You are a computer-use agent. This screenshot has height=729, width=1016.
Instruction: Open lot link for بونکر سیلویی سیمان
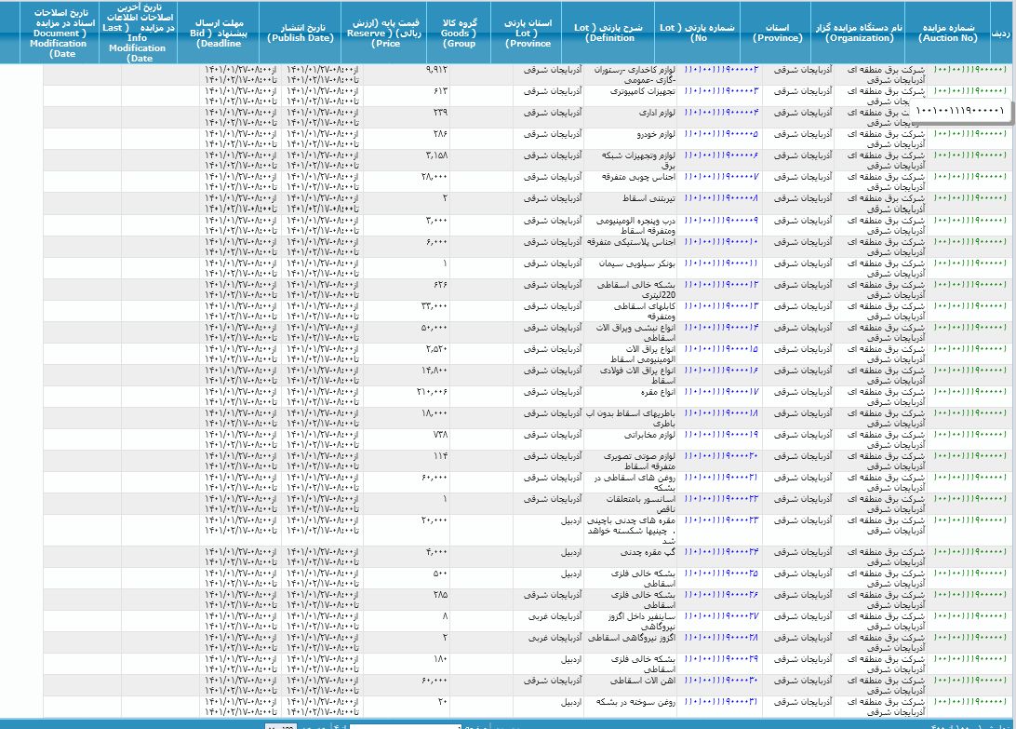click(x=721, y=263)
